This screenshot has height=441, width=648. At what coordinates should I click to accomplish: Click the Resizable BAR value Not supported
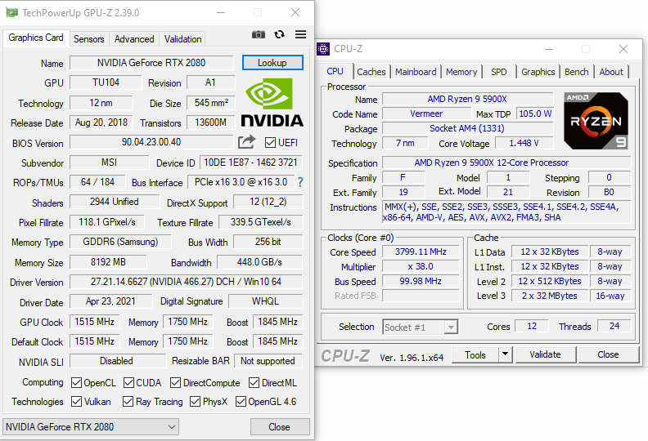point(268,361)
